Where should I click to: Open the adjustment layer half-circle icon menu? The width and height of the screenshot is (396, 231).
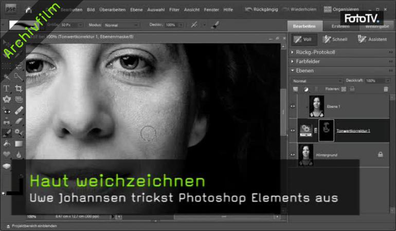(306, 89)
